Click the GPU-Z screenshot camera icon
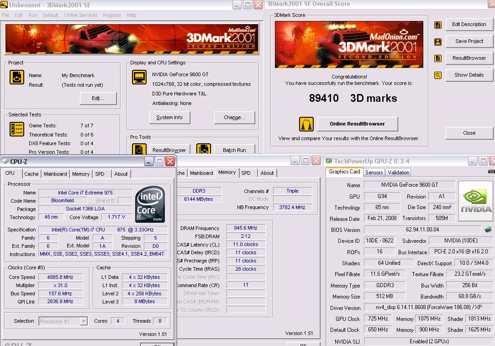This screenshot has height=346, width=495. [x=491, y=172]
